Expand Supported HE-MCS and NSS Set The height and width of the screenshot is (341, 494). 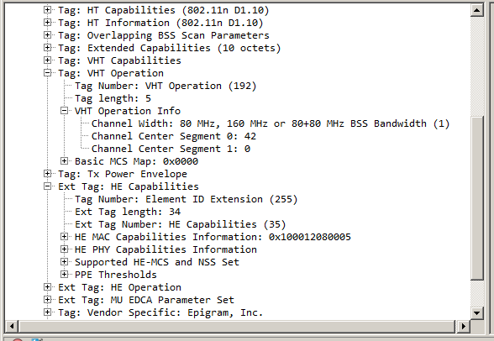(64, 262)
